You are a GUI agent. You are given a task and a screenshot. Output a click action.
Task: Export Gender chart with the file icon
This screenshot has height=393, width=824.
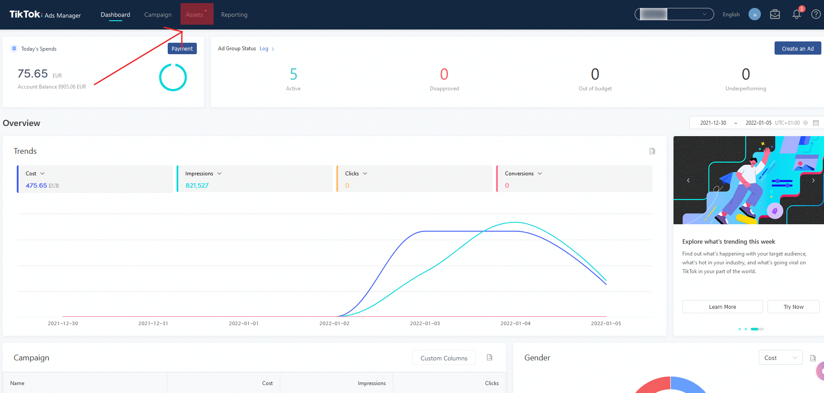(x=813, y=358)
